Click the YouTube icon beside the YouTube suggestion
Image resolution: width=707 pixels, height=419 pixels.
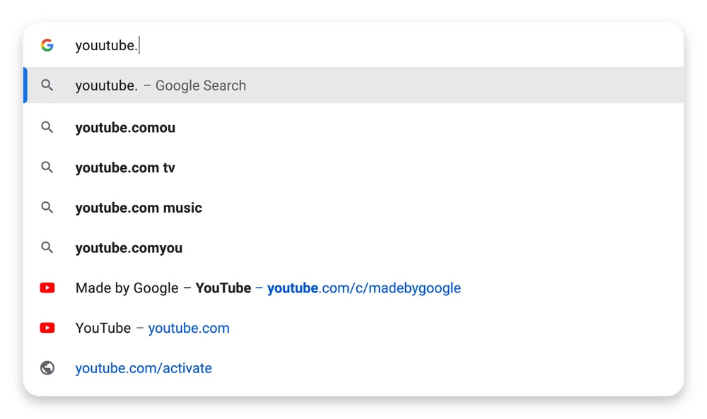(x=47, y=327)
